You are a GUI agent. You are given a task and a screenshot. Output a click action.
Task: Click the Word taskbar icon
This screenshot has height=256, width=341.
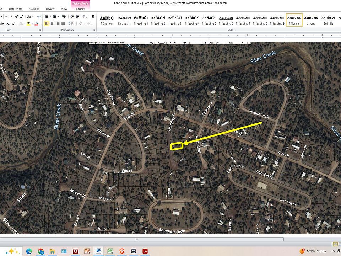click(98, 251)
